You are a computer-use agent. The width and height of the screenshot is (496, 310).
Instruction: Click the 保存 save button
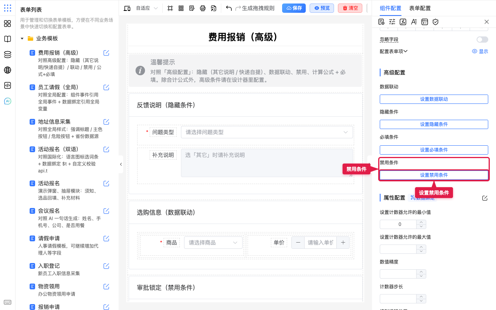click(294, 8)
